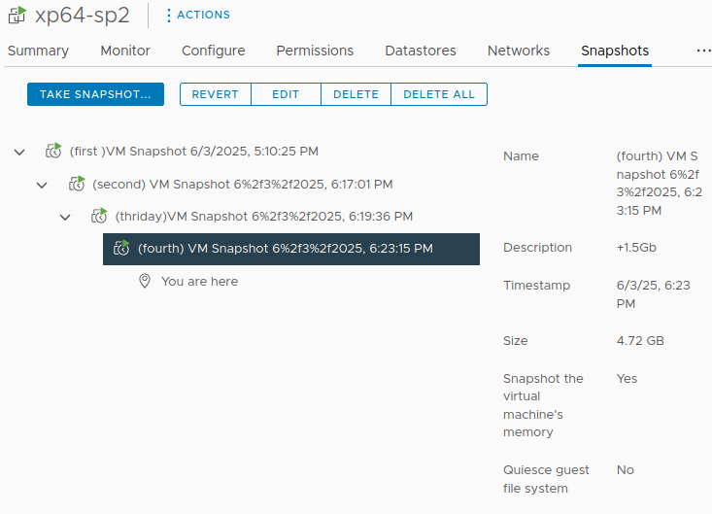This screenshot has height=514, width=712.
Task: Collapse the second VM Snapshot node
Action: tap(42, 185)
